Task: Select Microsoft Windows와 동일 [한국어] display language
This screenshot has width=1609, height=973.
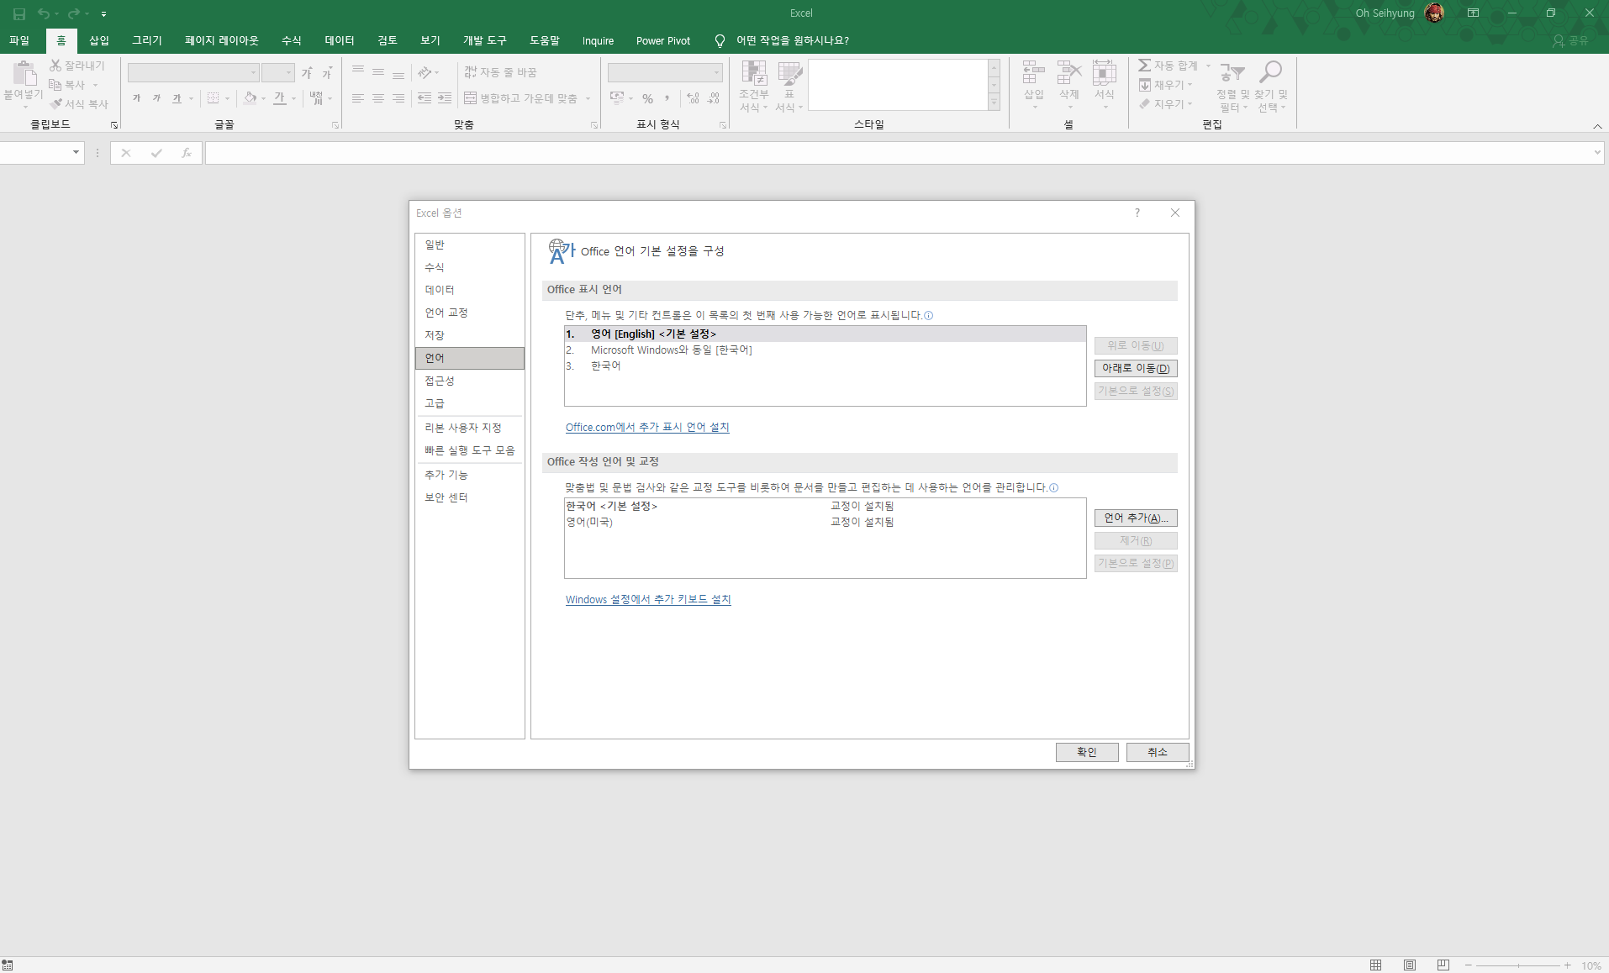Action: point(825,350)
